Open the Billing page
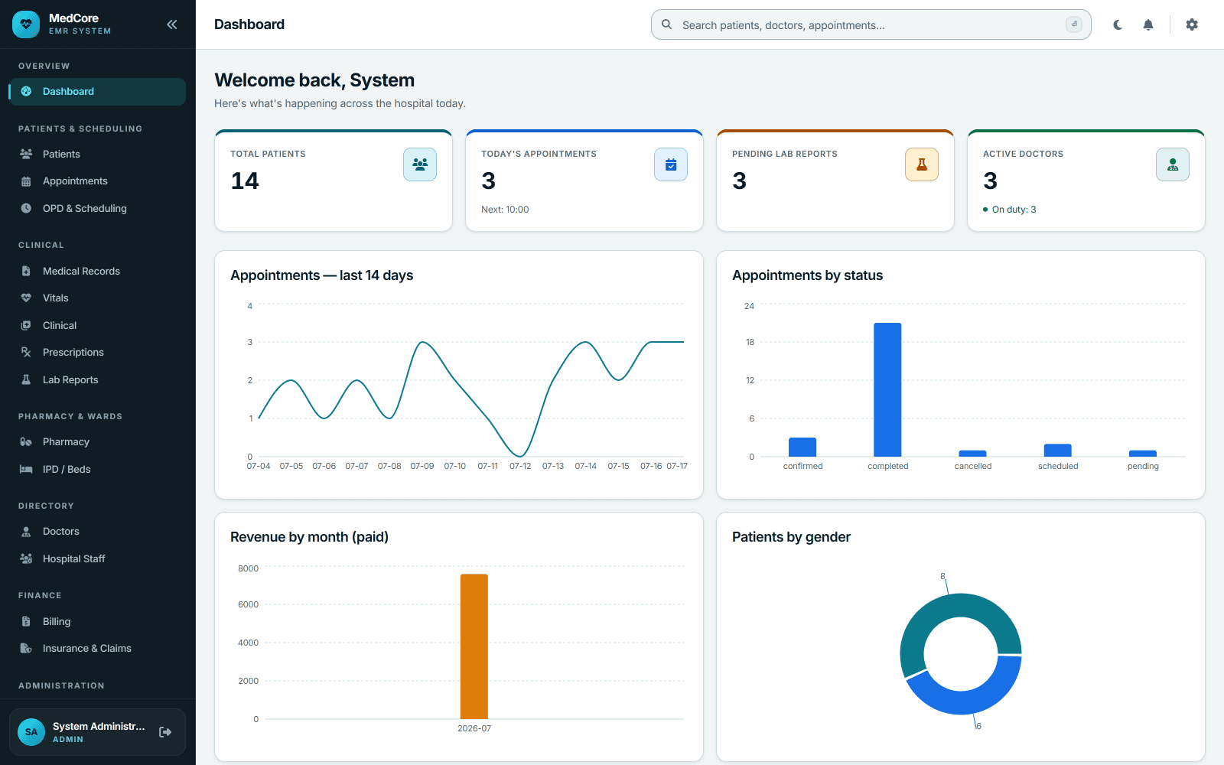Screen dimensions: 1224x765 pyautogui.click(x=97, y=621)
